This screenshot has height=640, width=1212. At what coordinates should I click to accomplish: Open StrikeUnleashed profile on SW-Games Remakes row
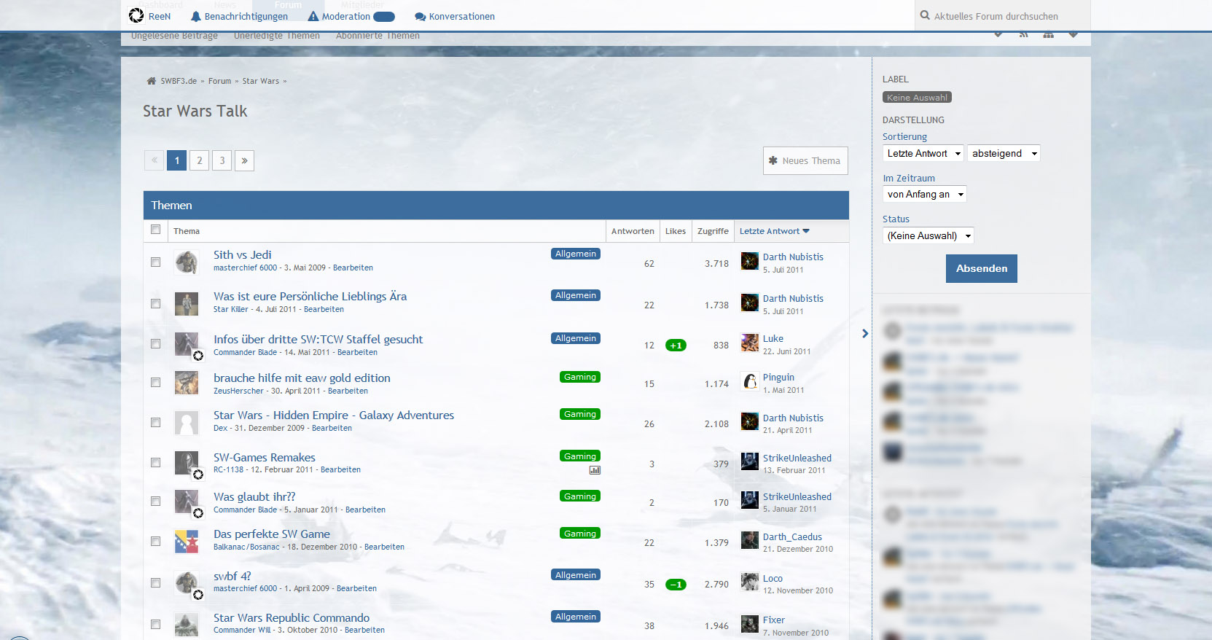(797, 458)
